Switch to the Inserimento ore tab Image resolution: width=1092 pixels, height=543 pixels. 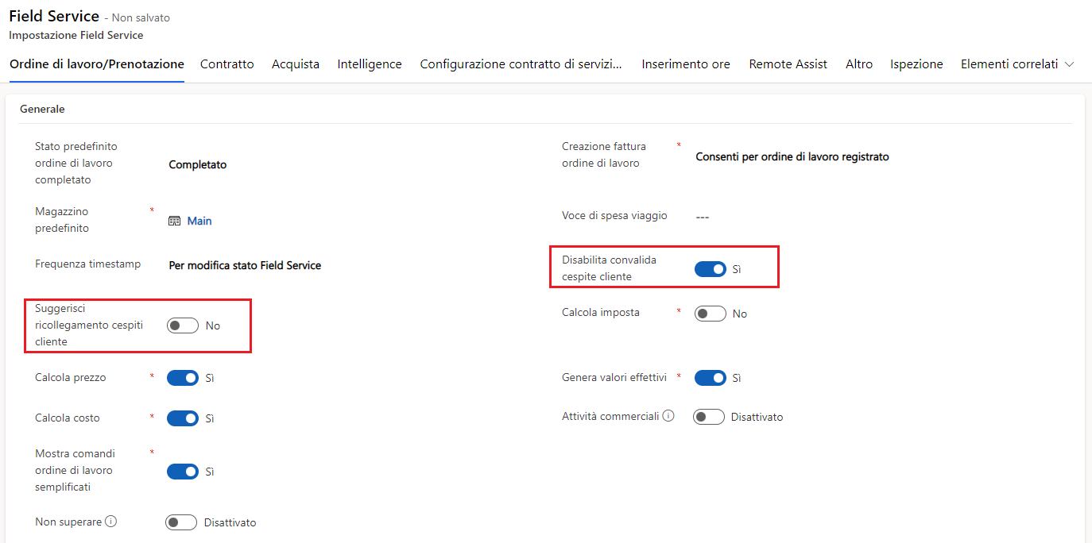point(686,64)
